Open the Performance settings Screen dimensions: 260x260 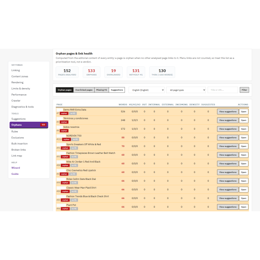tap(19, 95)
